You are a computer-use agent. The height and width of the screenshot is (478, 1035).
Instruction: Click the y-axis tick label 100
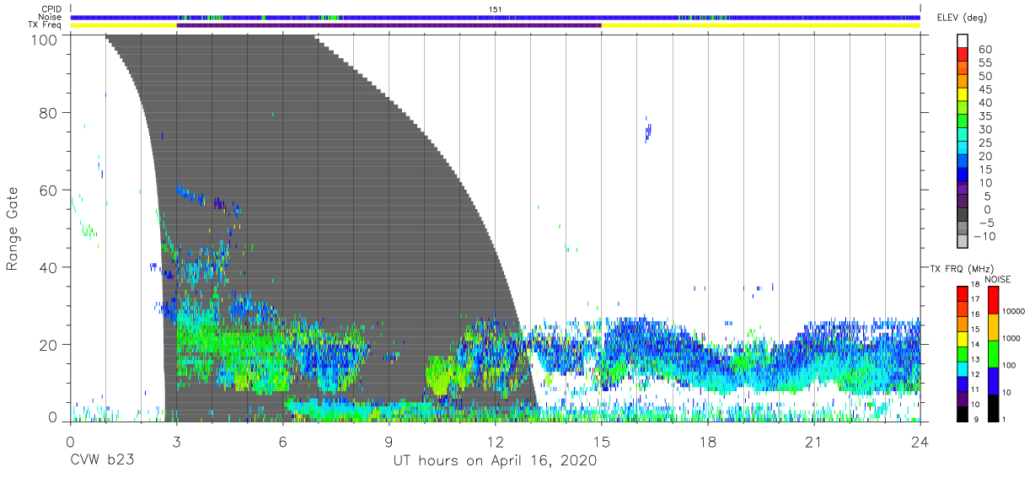[x=46, y=39]
